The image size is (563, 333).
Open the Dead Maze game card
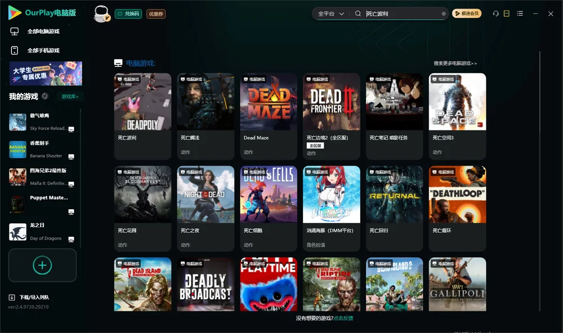[x=269, y=116]
